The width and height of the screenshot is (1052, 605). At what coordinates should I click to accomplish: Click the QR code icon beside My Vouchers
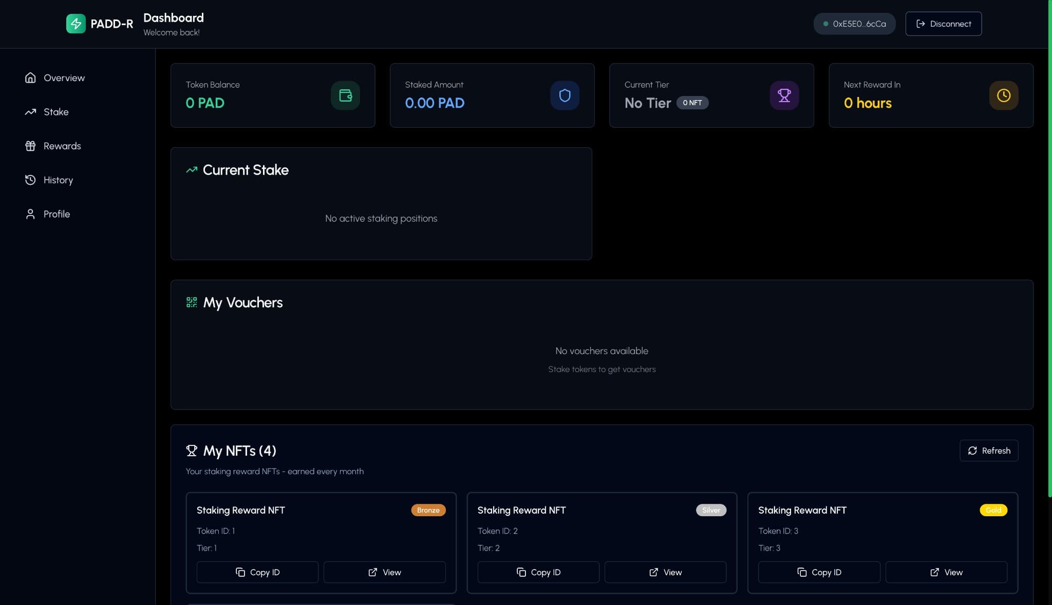pos(192,302)
